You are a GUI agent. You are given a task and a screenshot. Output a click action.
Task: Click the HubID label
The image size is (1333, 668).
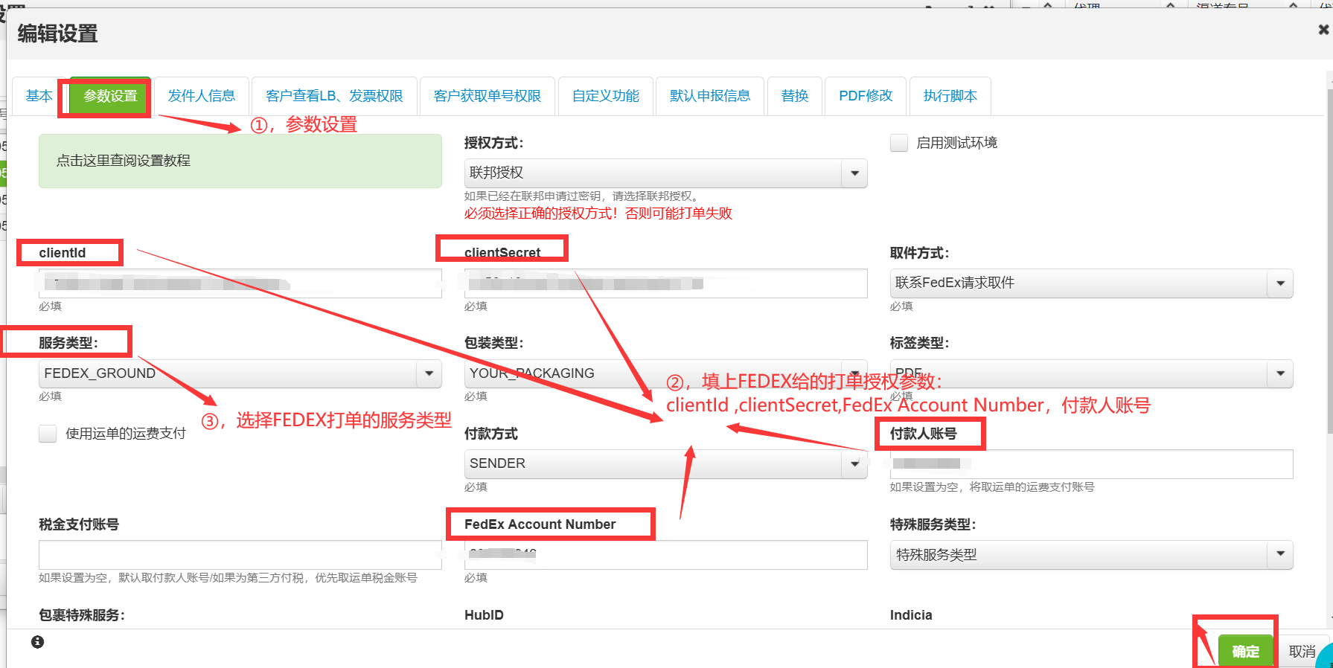click(x=484, y=615)
